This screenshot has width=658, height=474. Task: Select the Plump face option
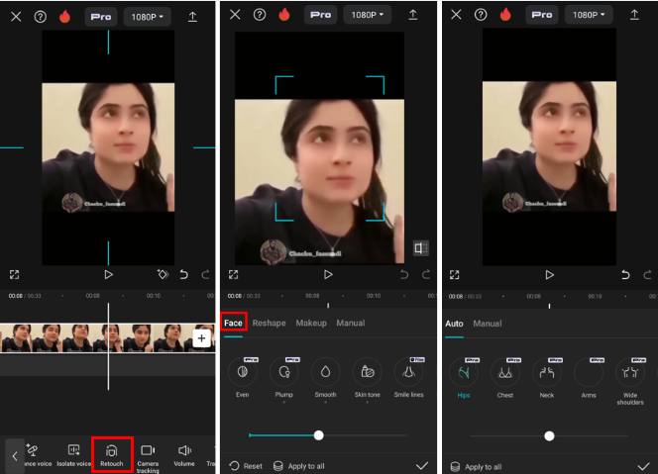[284, 377]
